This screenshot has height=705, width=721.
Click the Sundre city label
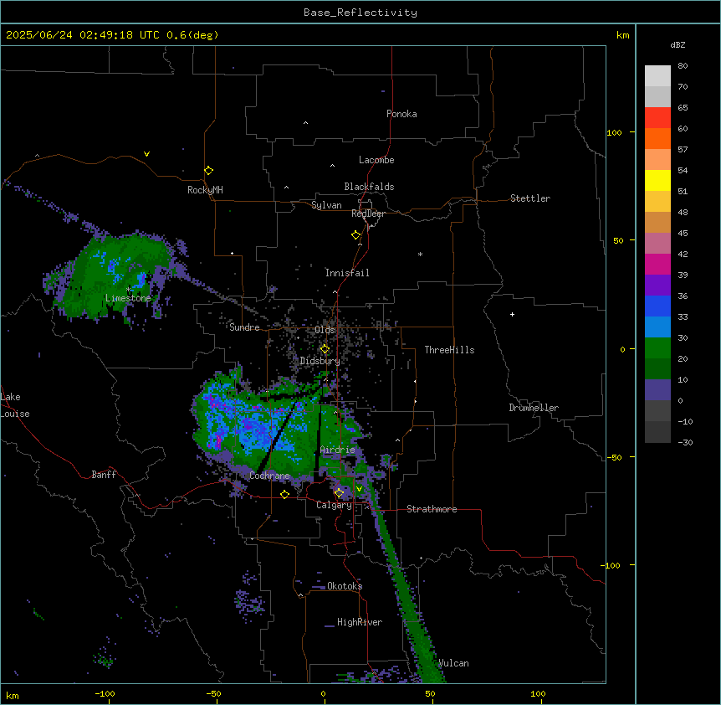(x=244, y=327)
